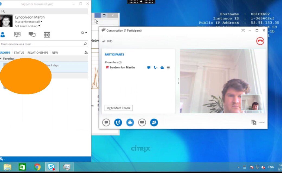Viewport: 282px width, 173px height.
Task: Click the signal strength bars icon
Action: pyautogui.click(x=103, y=41)
